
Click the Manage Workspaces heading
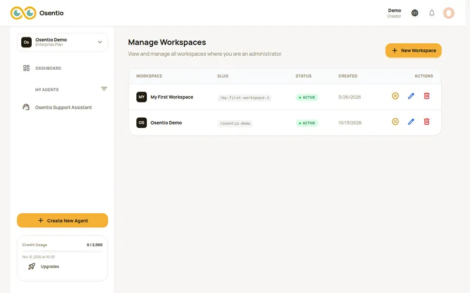(167, 42)
